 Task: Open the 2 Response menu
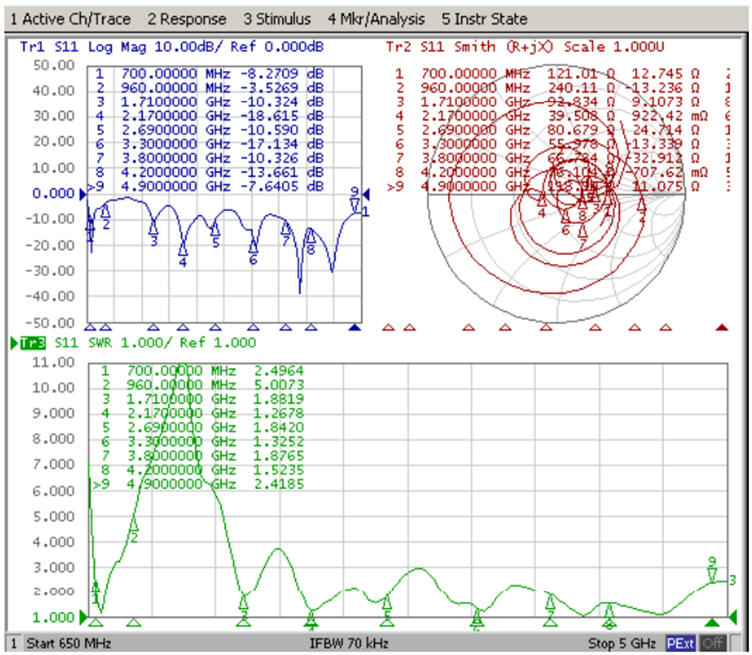click(187, 19)
